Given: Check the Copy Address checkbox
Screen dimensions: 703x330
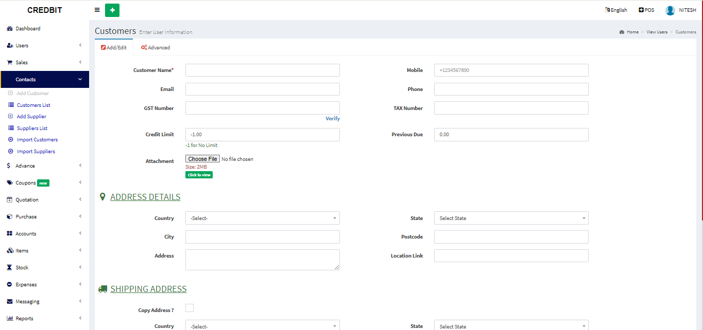Looking at the screenshot, I should 190,308.
